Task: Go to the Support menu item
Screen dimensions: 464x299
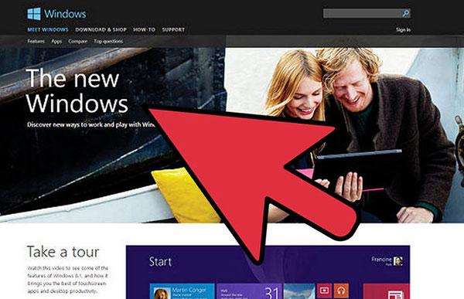Action: coord(173,29)
